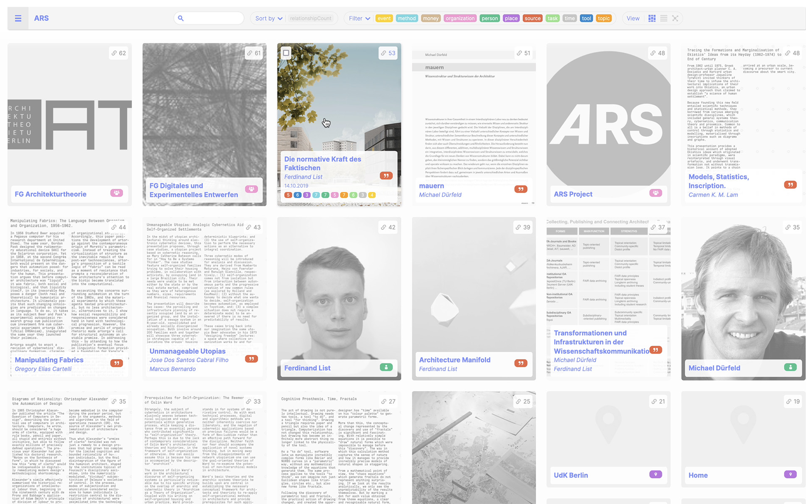This screenshot has height=504, width=806.
Task: Click date 14.10.2019 on card
Action: click(x=296, y=185)
